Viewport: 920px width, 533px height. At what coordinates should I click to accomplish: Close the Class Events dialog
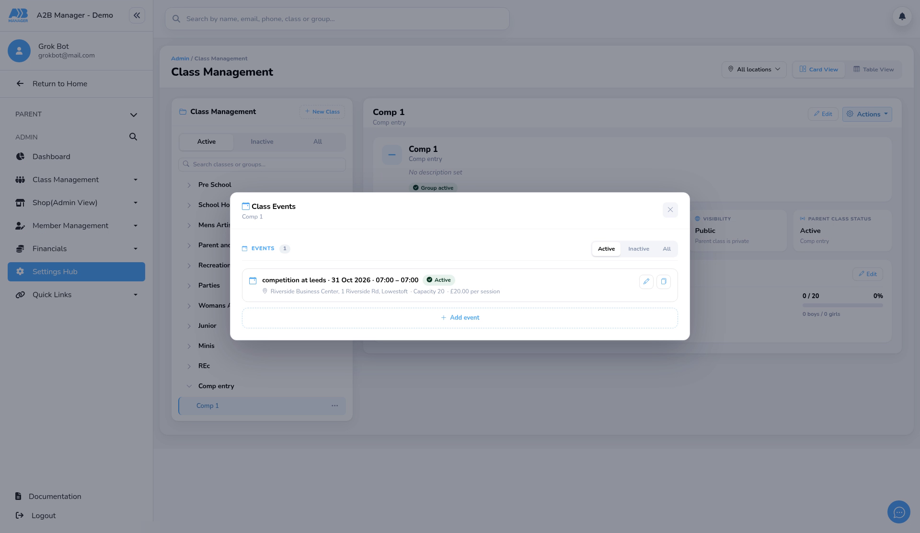pyautogui.click(x=670, y=209)
